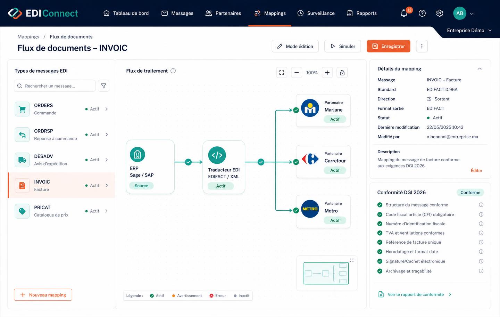Click the ORDERS shopping cart icon
The height and width of the screenshot is (317, 500).
22,109
